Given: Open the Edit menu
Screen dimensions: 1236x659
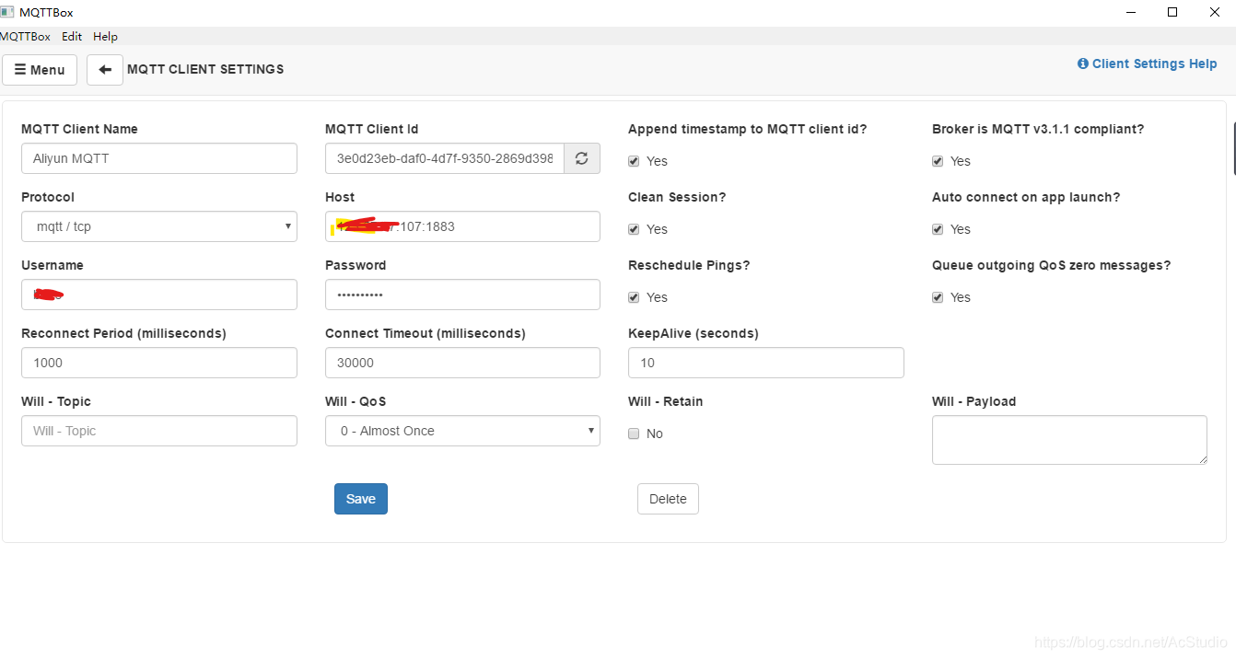Looking at the screenshot, I should click(72, 37).
